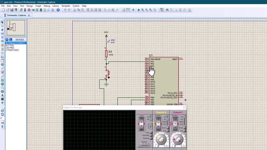Open the Help menu
This screenshot has width=267, height=150.
[x=84, y=6]
